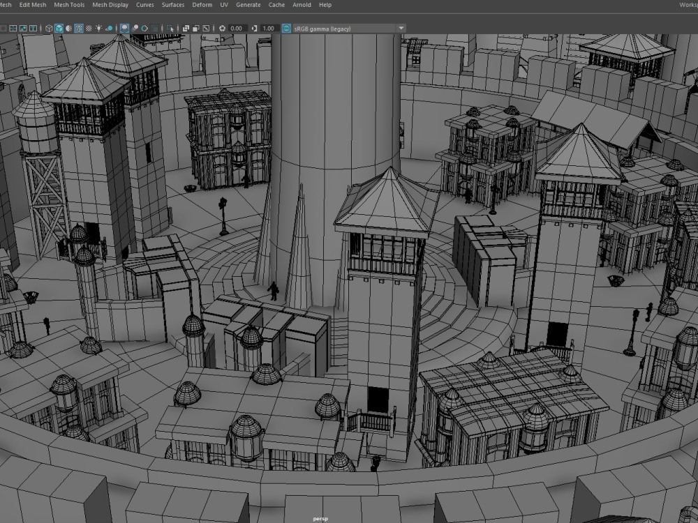Click the dropdown arrow beside sRGB gamma

[x=401, y=29]
